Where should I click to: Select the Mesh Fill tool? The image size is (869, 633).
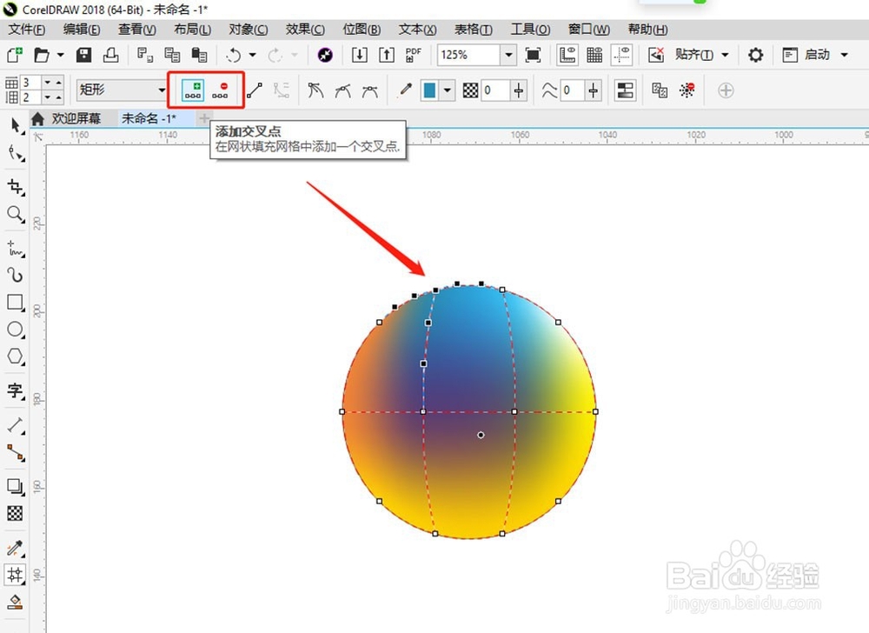[x=16, y=574]
